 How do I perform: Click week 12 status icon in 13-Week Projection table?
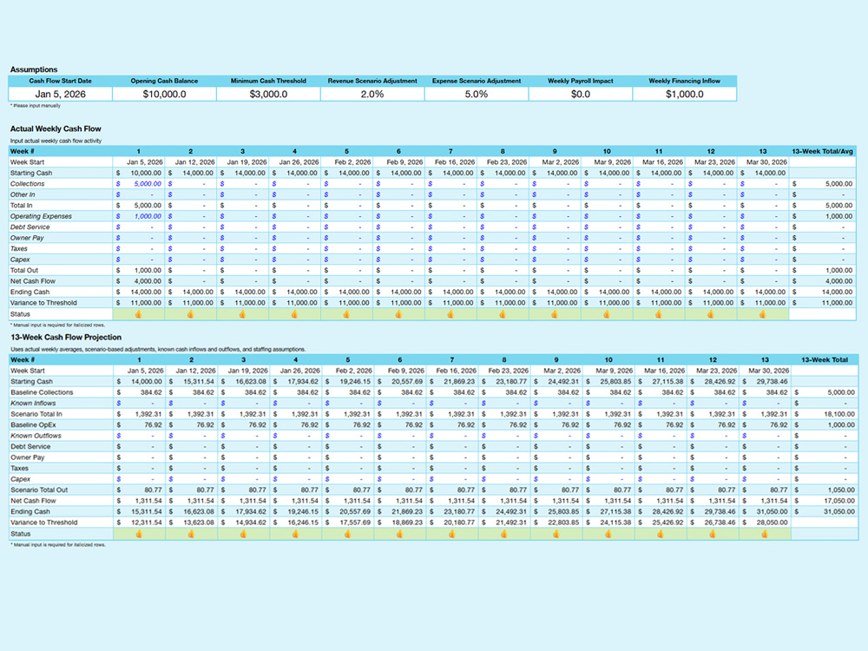click(x=713, y=534)
